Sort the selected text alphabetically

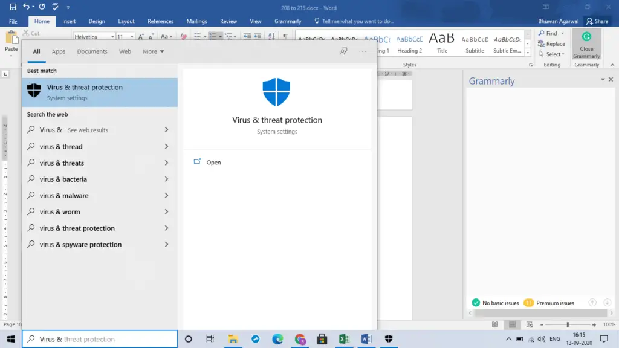coord(271,37)
